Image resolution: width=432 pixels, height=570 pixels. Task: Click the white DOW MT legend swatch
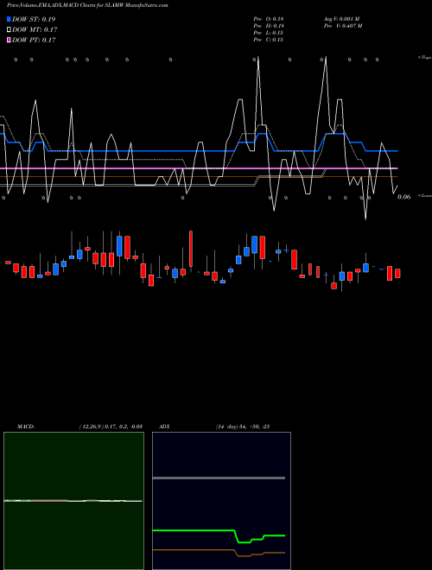9,30
